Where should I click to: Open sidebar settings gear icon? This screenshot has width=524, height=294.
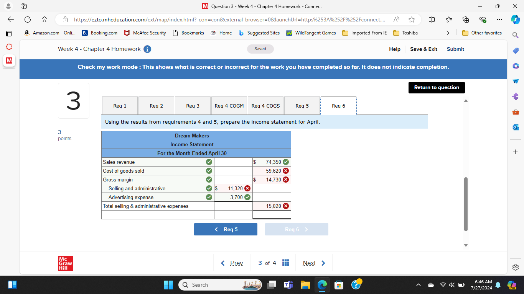tap(516, 267)
